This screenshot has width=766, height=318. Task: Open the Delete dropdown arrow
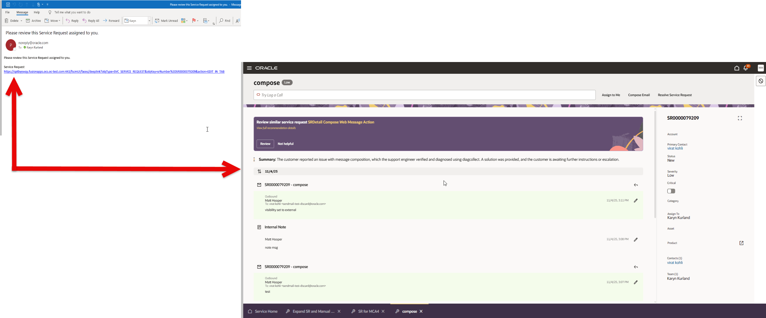[21, 21]
